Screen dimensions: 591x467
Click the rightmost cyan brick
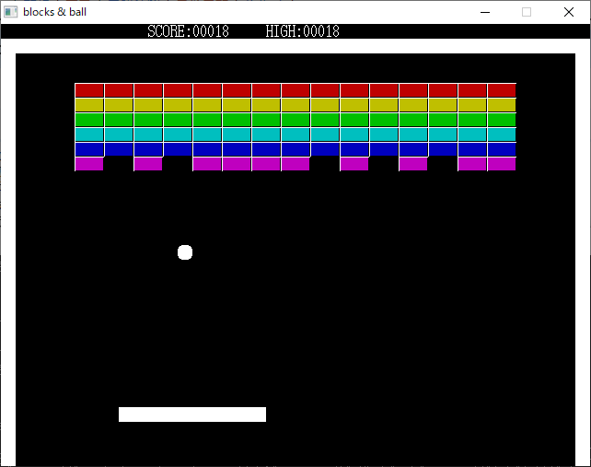[x=502, y=134]
